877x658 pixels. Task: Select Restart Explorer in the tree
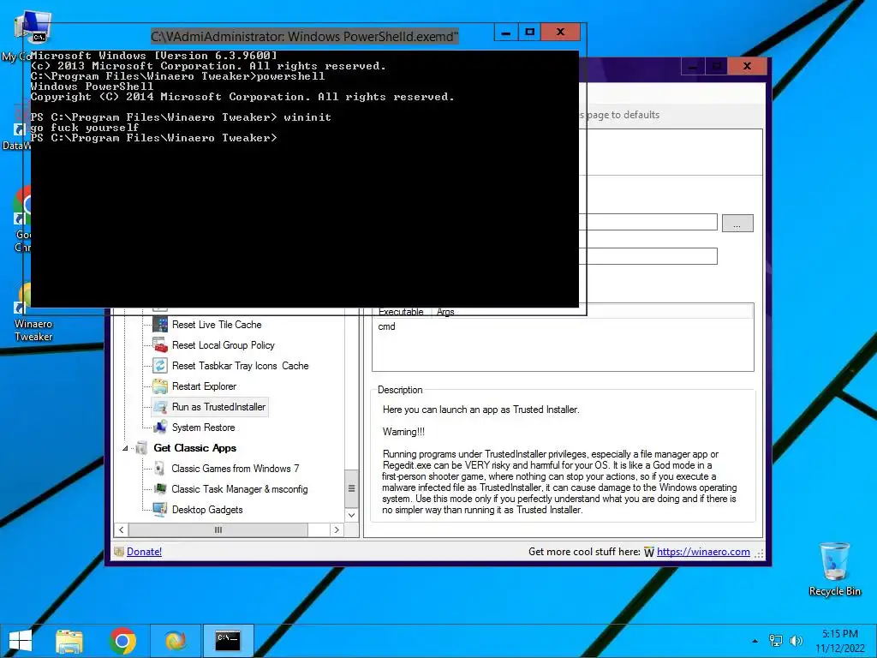[x=204, y=386]
